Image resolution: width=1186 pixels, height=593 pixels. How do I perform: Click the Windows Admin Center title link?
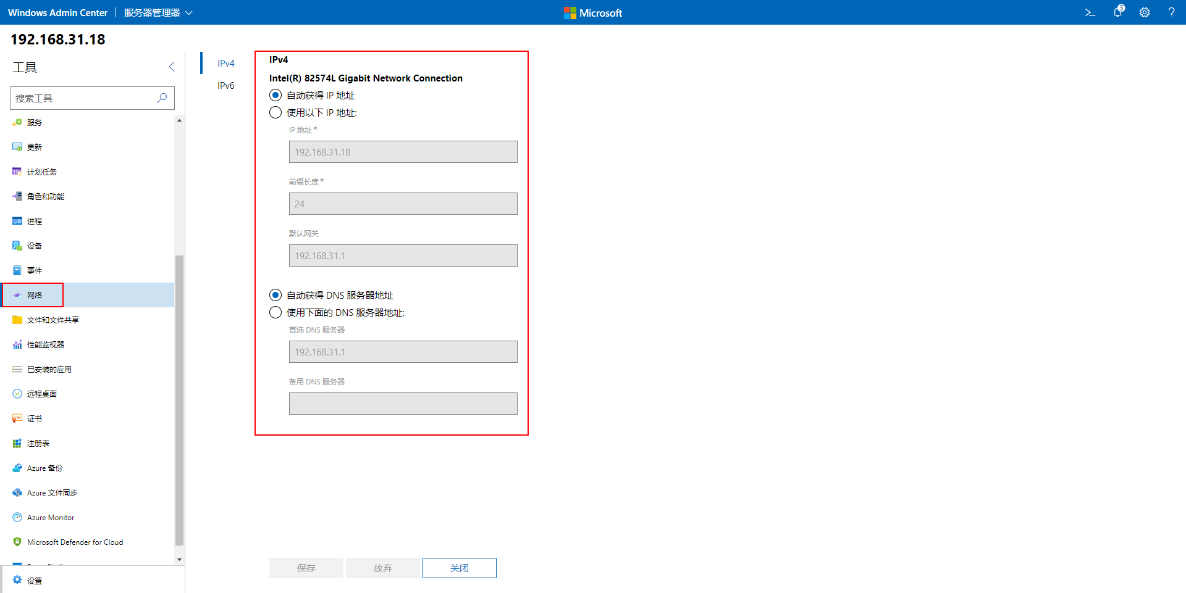coord(57,12)
